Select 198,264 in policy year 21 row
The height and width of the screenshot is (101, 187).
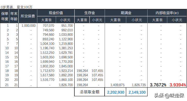[x=82, y=85]
